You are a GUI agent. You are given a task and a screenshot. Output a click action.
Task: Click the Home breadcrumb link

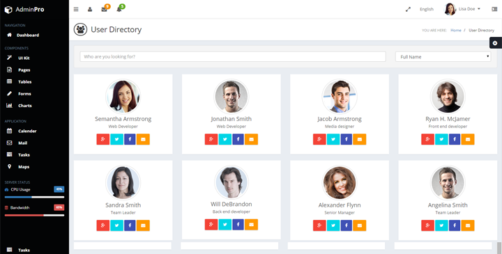coord(456,31)
